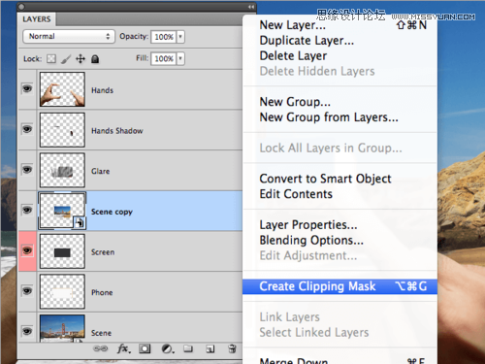This screenshot has width=485, height=364.
Task: Choose Create Clipping Mask
Action: pyautogui.click(x=339, y=286)
